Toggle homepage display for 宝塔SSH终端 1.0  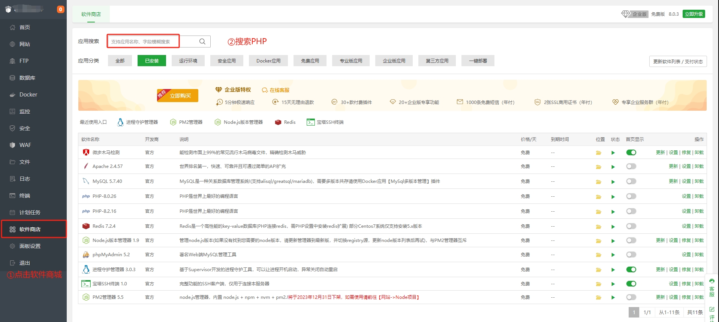(631, 283)
